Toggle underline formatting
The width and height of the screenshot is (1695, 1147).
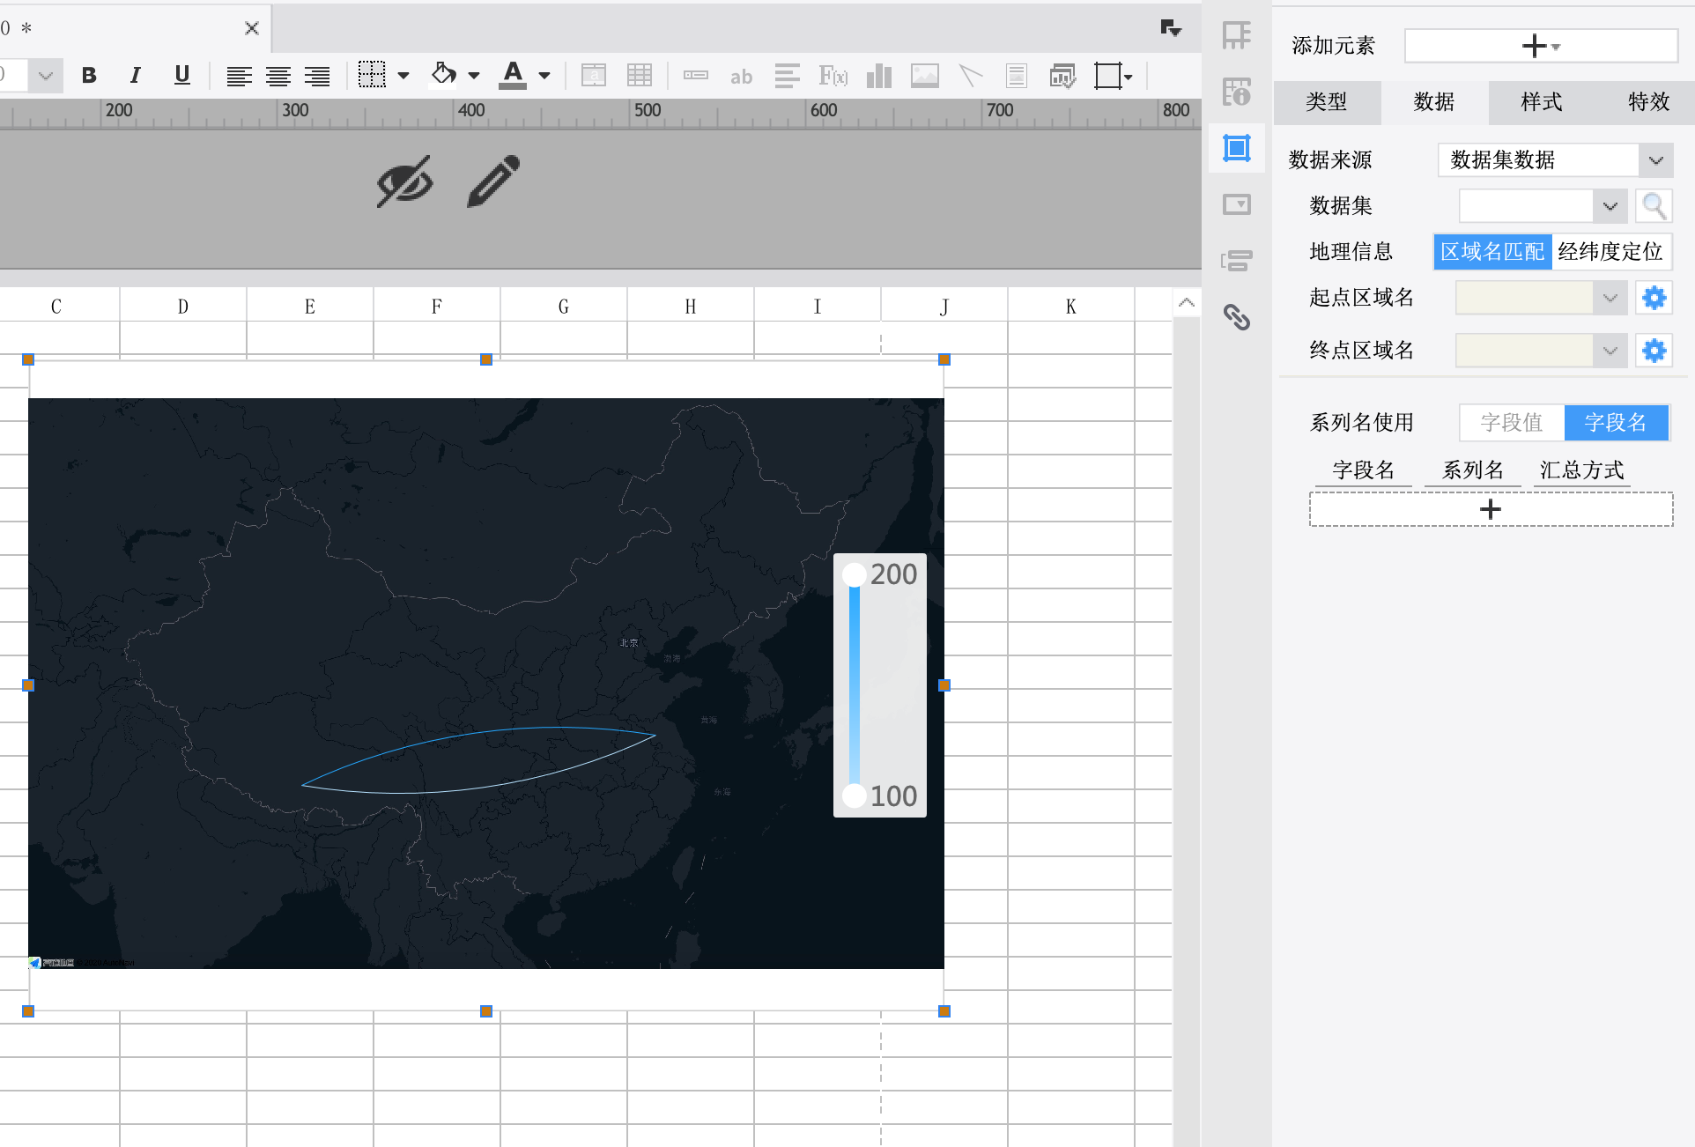(x=181, y=76)
